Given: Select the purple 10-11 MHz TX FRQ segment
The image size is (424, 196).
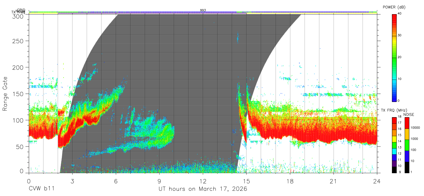Looking at the screenshot, I should pos(394,164).
